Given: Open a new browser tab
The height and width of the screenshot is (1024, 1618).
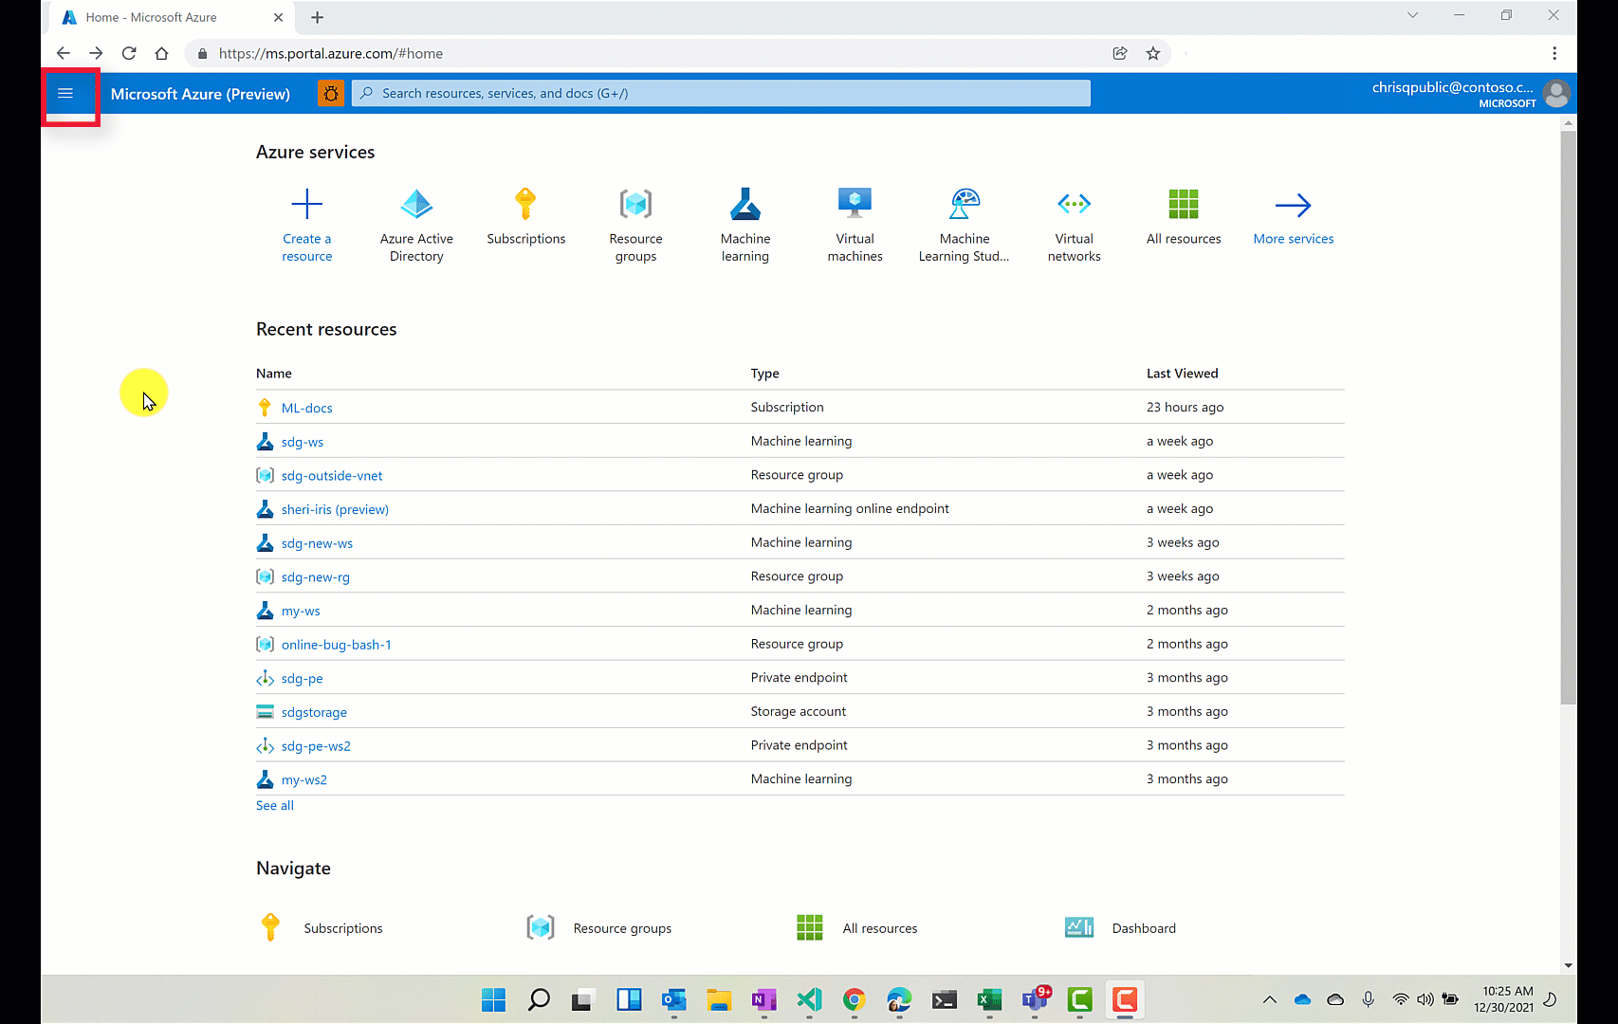Looking at the screenshot, I should tap(318, 17).
